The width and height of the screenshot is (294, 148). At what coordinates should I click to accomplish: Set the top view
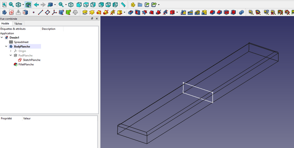[x=86, y=5]
